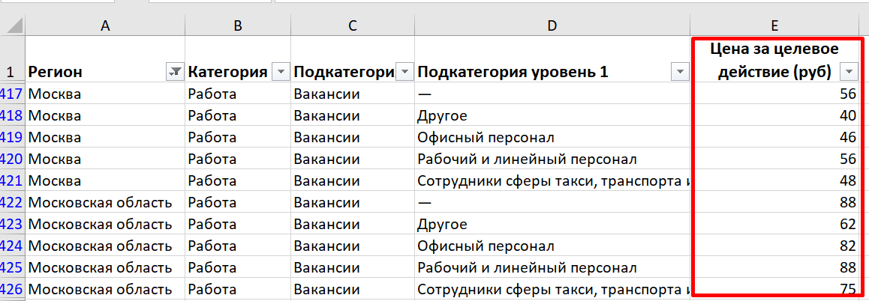Image resolution: width=869 pixels, height=301 pixels.
Task: Select column C header
Action: point(352,25)
